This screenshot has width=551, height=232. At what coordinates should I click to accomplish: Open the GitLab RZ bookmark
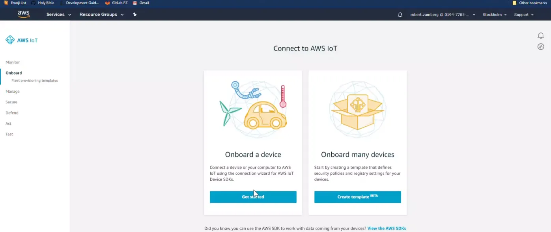tap(116, 3)
